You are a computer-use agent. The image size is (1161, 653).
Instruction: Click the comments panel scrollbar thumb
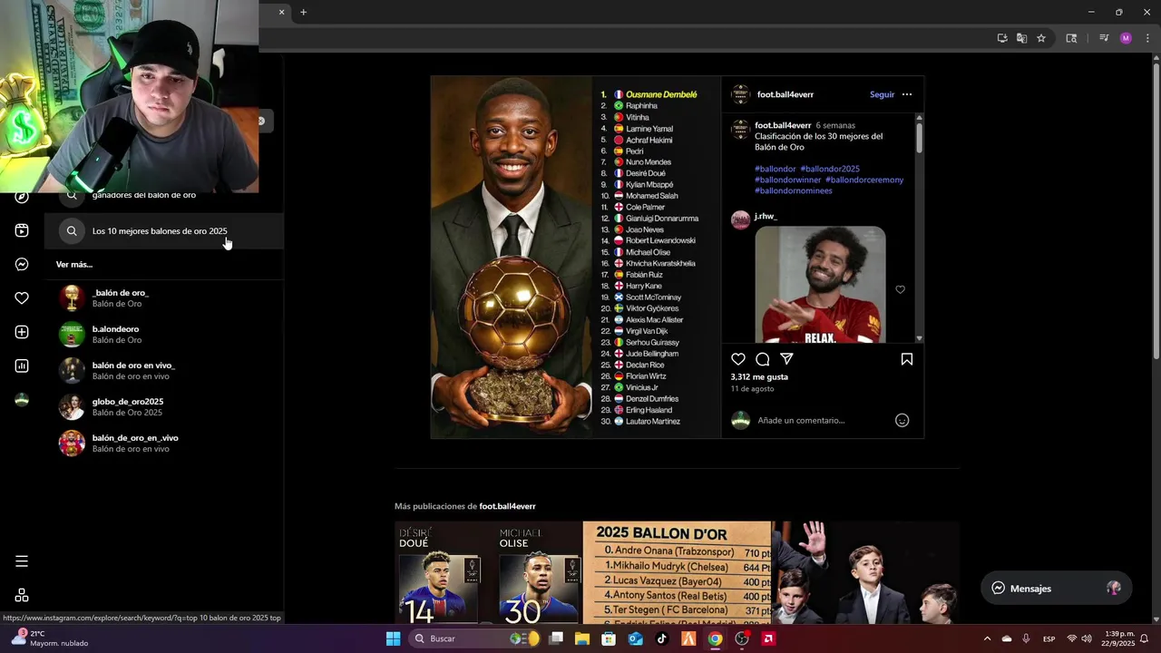tap(919, 136)
